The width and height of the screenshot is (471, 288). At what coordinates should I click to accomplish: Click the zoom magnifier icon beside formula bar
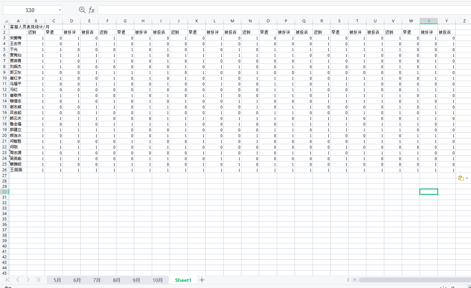point(82,10)
